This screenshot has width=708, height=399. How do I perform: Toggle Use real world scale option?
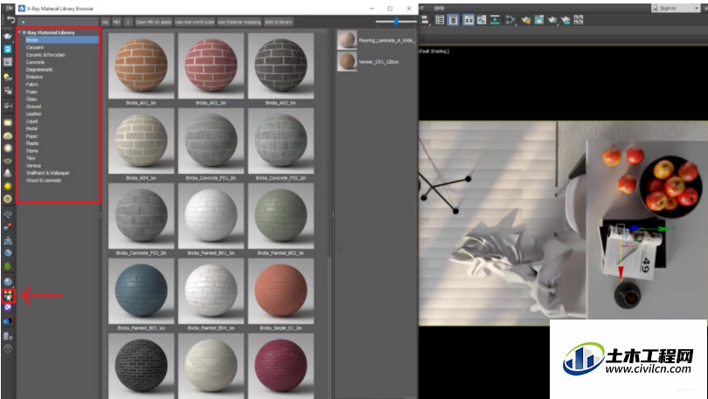point(195,22)
